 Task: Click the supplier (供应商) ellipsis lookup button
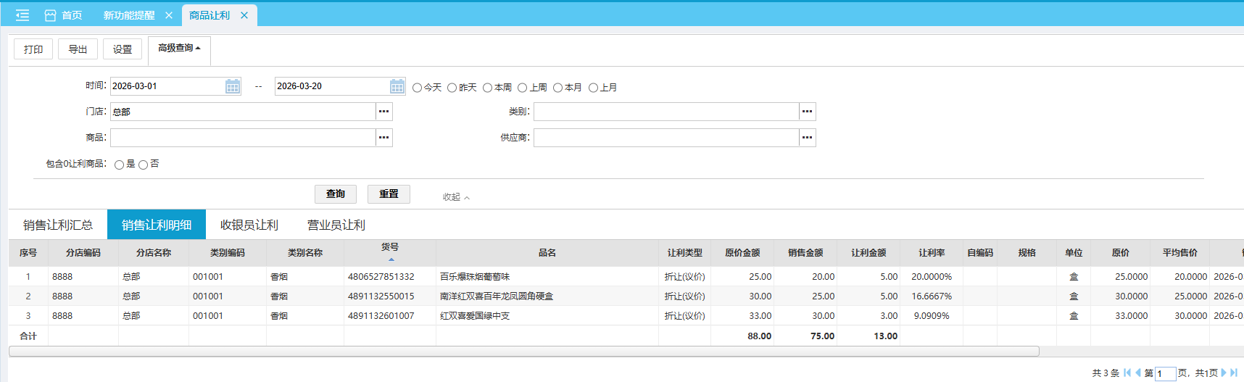(x=807, y=138)
